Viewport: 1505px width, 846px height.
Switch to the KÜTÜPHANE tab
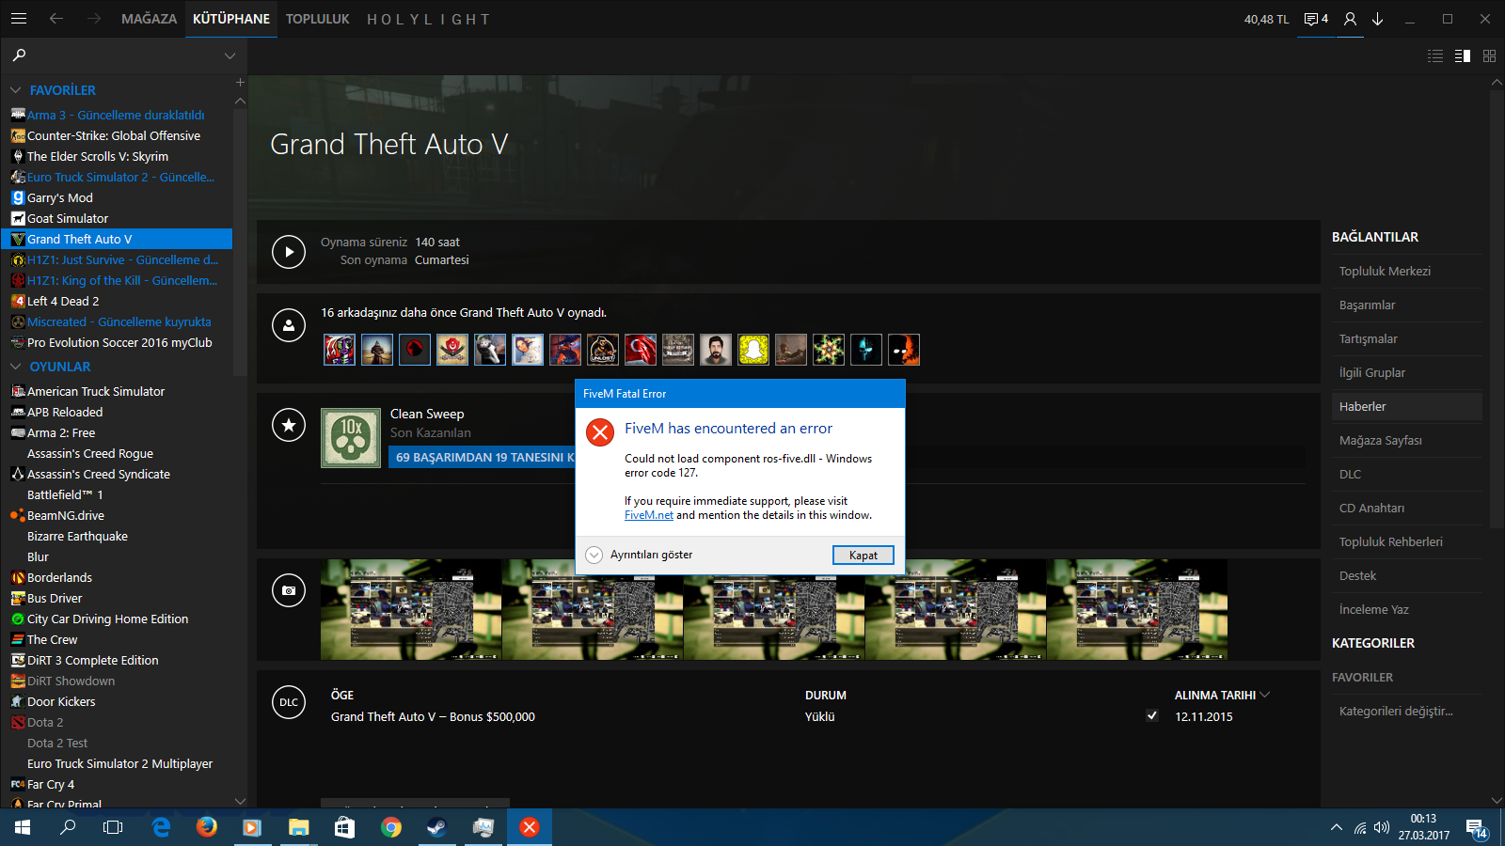tap(231, 19)
